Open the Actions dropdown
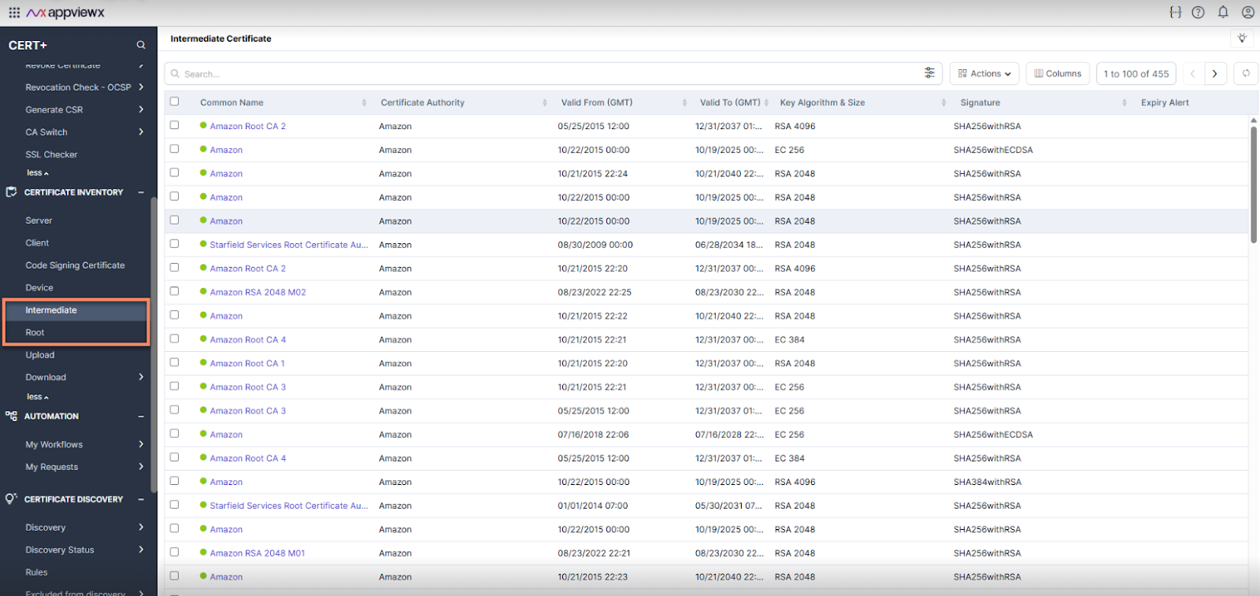Screen dimensions: 1260x596 point(984,73)
